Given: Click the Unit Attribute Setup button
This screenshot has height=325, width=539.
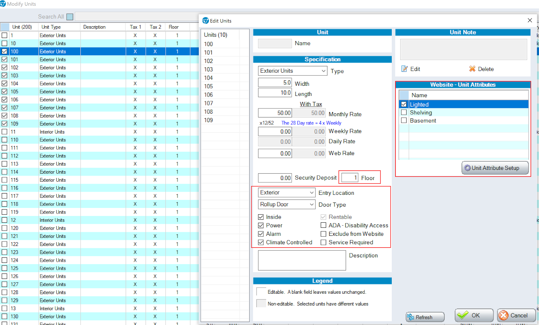Looking at the screenshot, I should (x=495, y=168).
